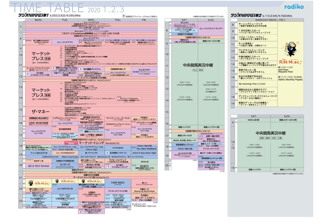This screenshot has height=223, width=322.
Task: Click Anime & Seiyu Music Night program
Action: coord(144,153)
